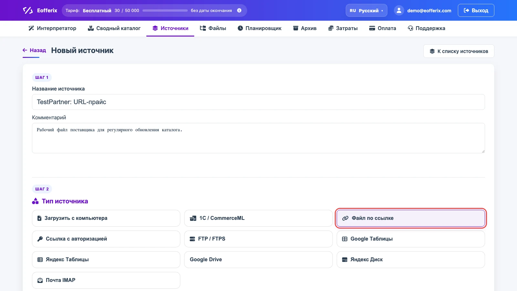Click the Яндекс Диск drive icon
Image resolution: width=517 pixels, height=291 pixels.
pyautogui.click(x=345, y=260)
